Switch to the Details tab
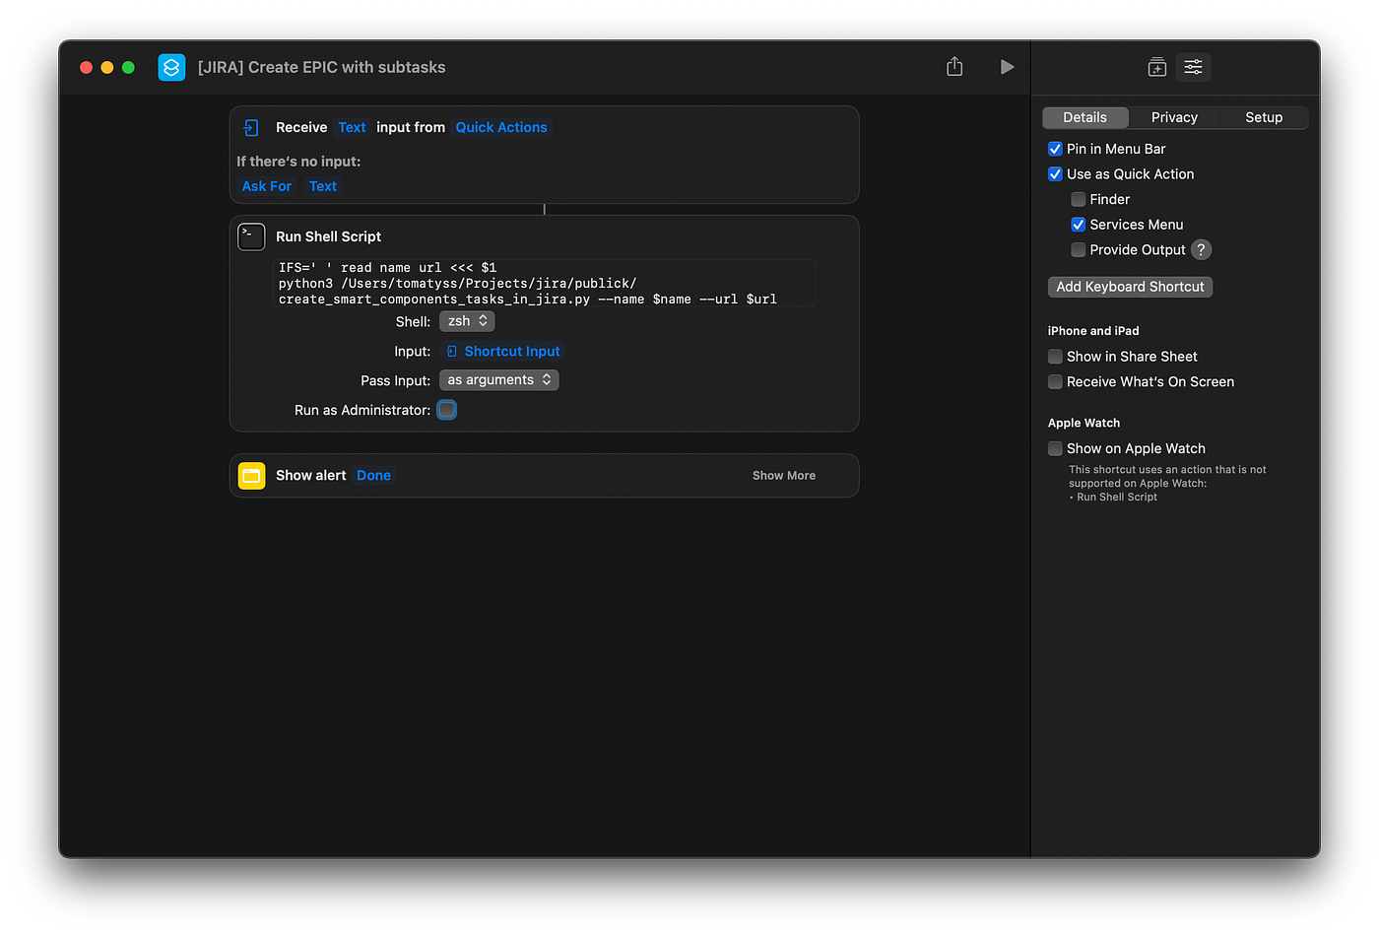The height and width of the screenshot is (936, 1379). point(1084,117)
